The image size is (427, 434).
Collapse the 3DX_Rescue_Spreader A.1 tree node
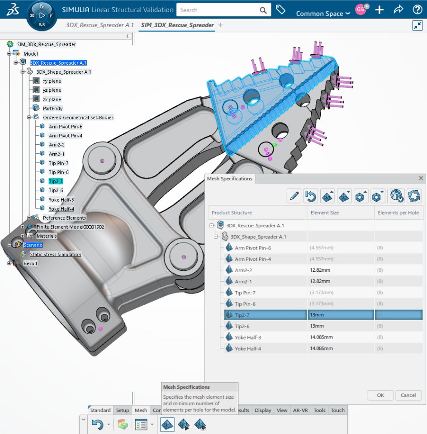16,62
